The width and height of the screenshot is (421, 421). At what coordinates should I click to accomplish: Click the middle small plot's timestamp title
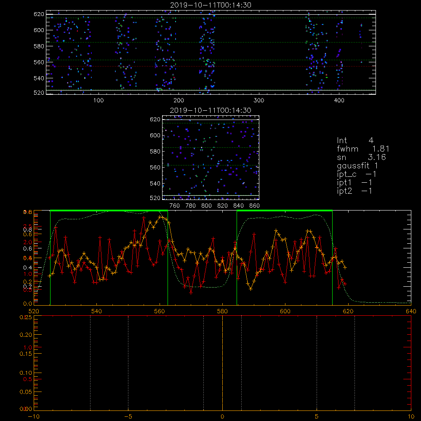coord(211,110)
